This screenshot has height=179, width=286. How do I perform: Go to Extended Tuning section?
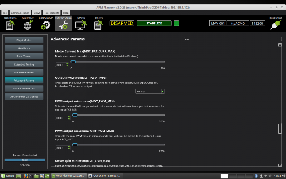[x=24, y=64]
